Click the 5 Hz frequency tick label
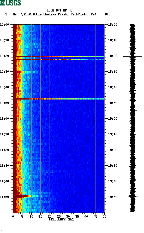Viewport: 144px width, 233px height. tap(22, 217)
